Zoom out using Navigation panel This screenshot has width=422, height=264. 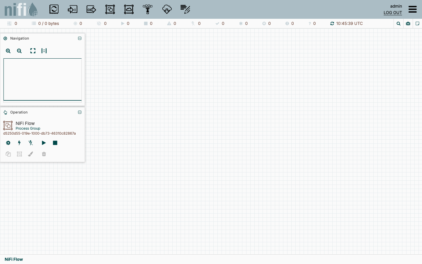click(19, 51)
